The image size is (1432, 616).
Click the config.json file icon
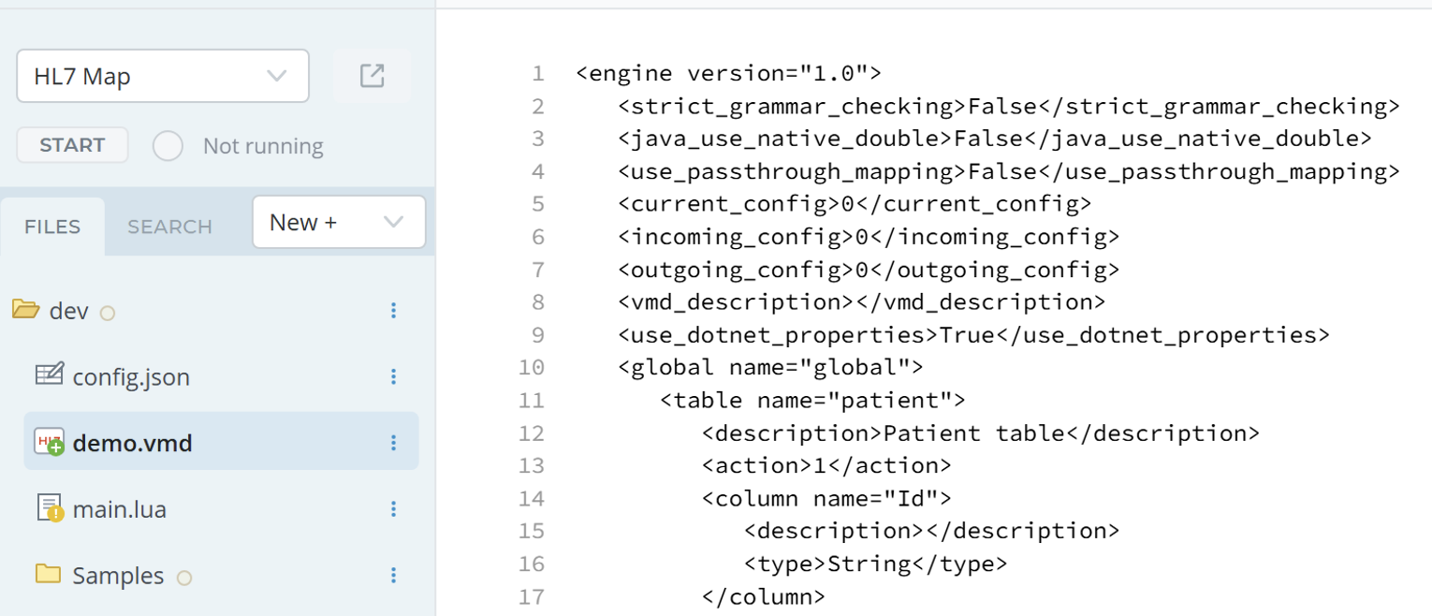click(x=49, y=375)
